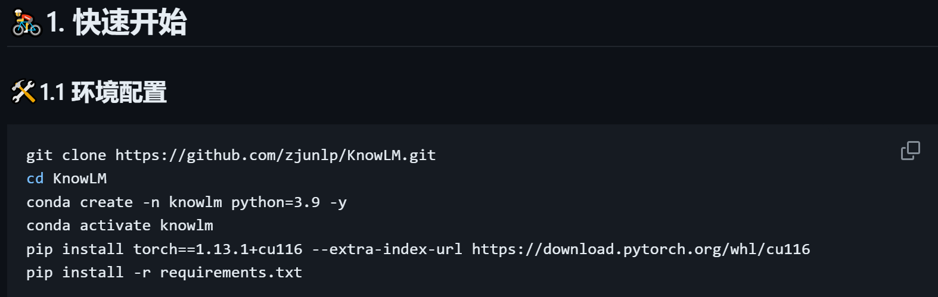This screenshot has height=297, width=938.
Task: Click the hammer and wrench emoji
Action: (24, 92)
